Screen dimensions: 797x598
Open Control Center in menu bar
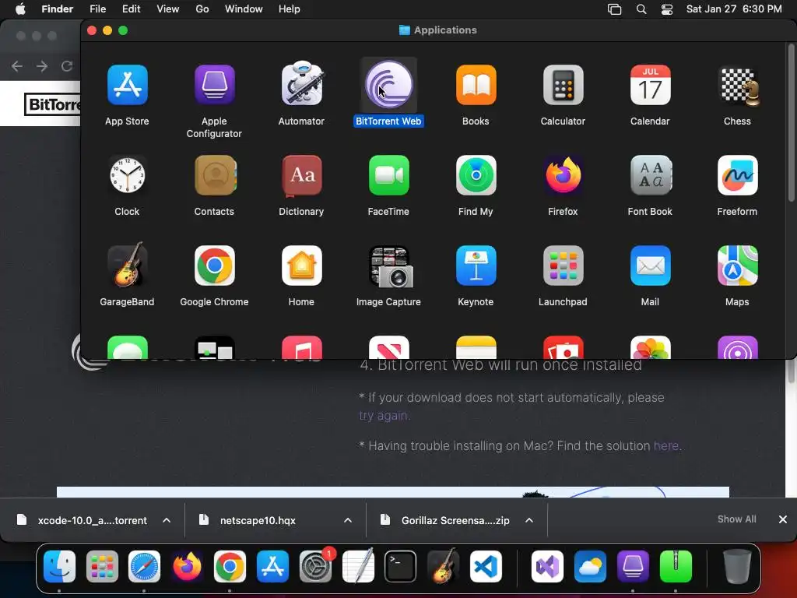pyautogui.click(x=667, y=9)
